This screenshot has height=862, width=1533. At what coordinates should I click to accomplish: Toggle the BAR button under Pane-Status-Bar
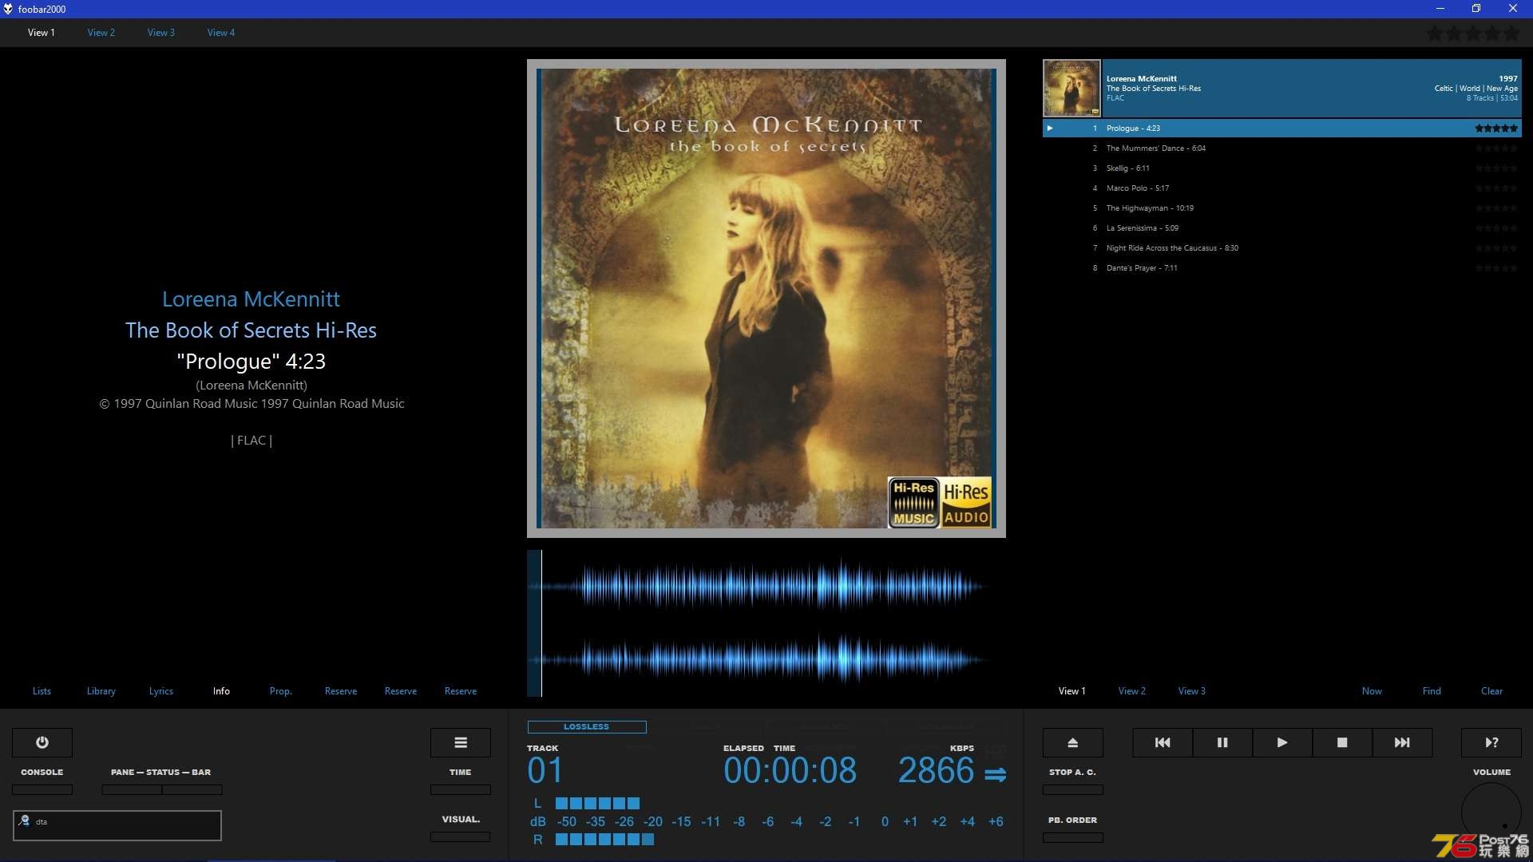pyautogui.click(x=192, y=789)
